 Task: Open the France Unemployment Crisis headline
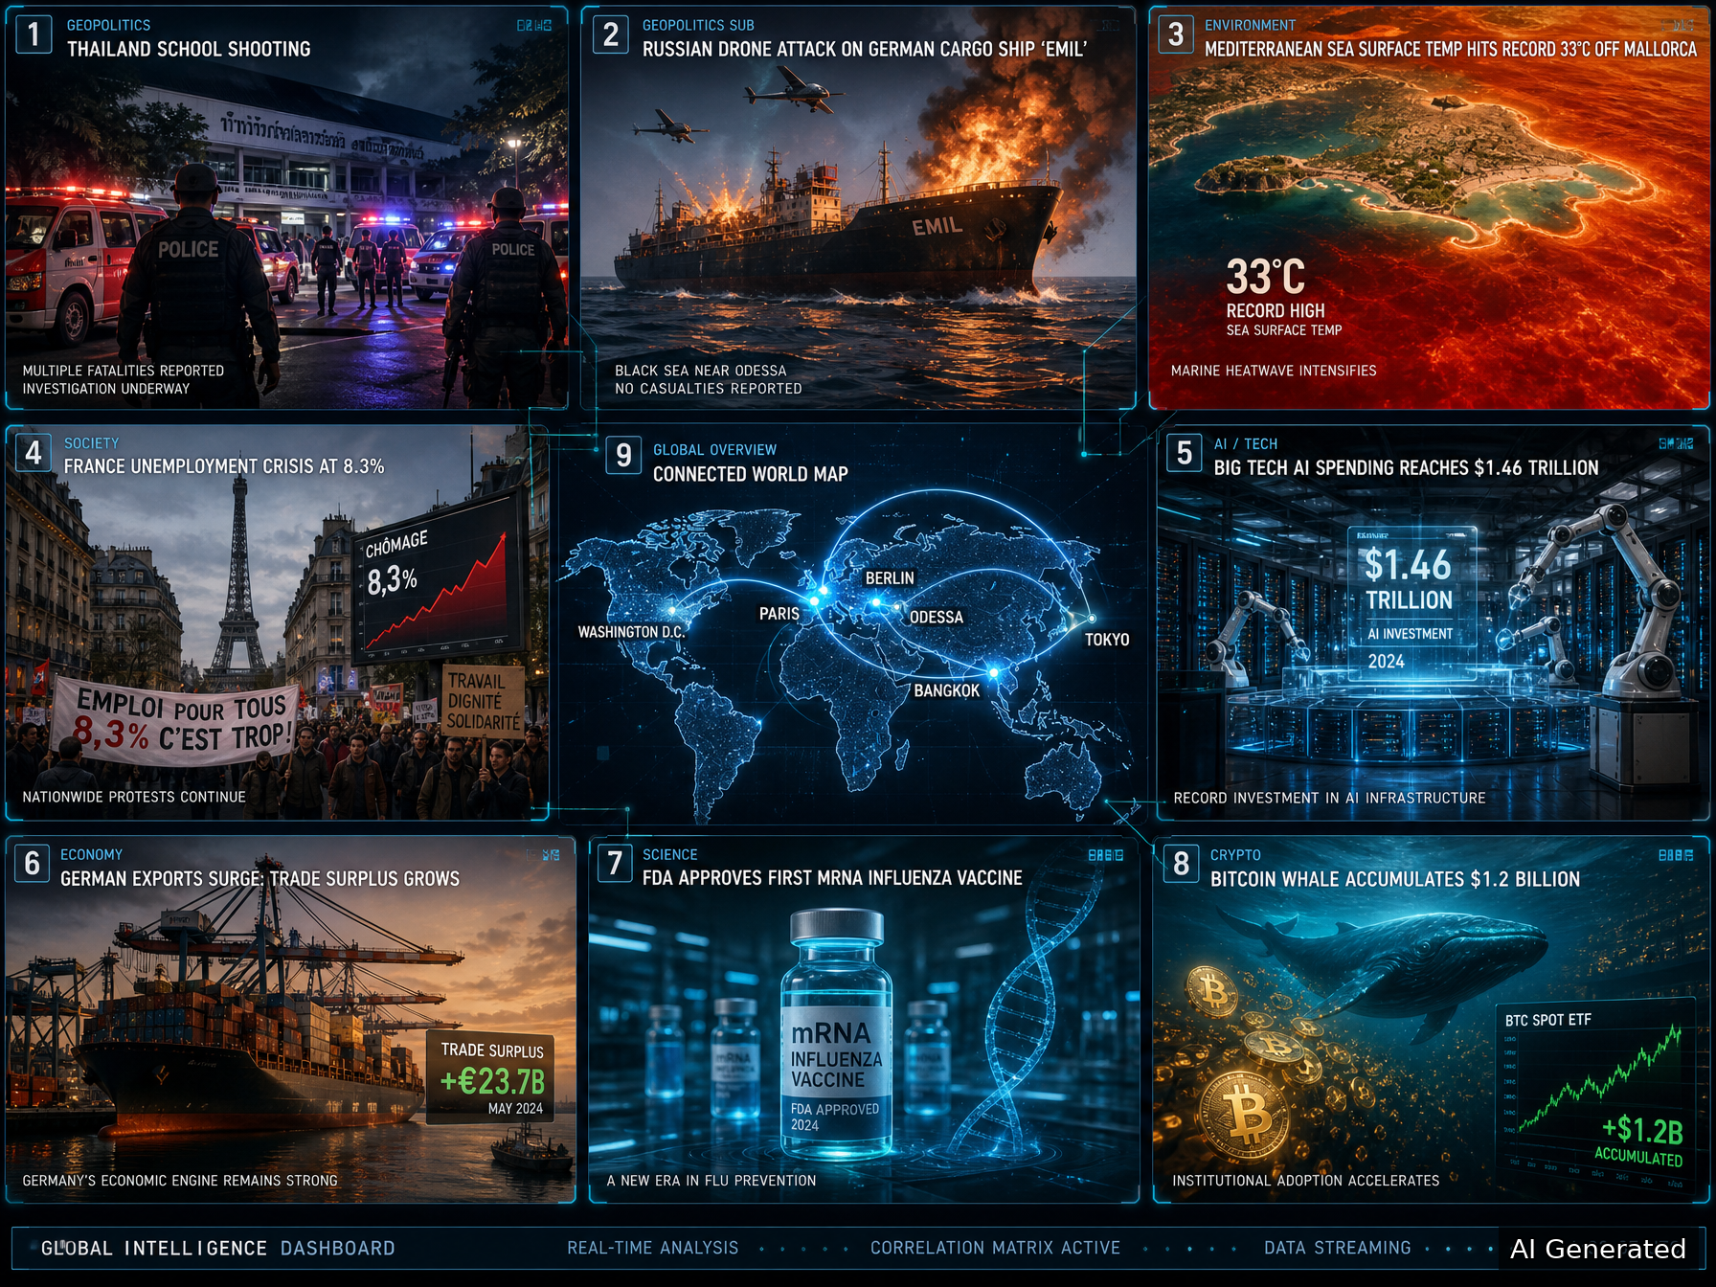[224, 466]
